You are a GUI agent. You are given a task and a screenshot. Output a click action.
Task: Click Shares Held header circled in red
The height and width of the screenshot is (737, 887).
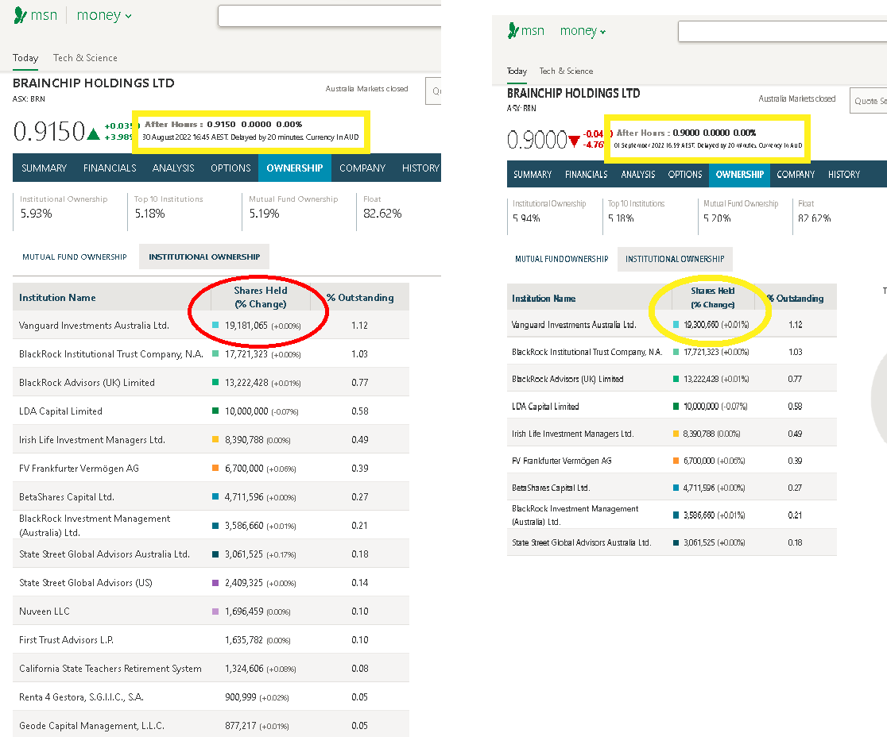pyautogui.click(x=260, y=297)
